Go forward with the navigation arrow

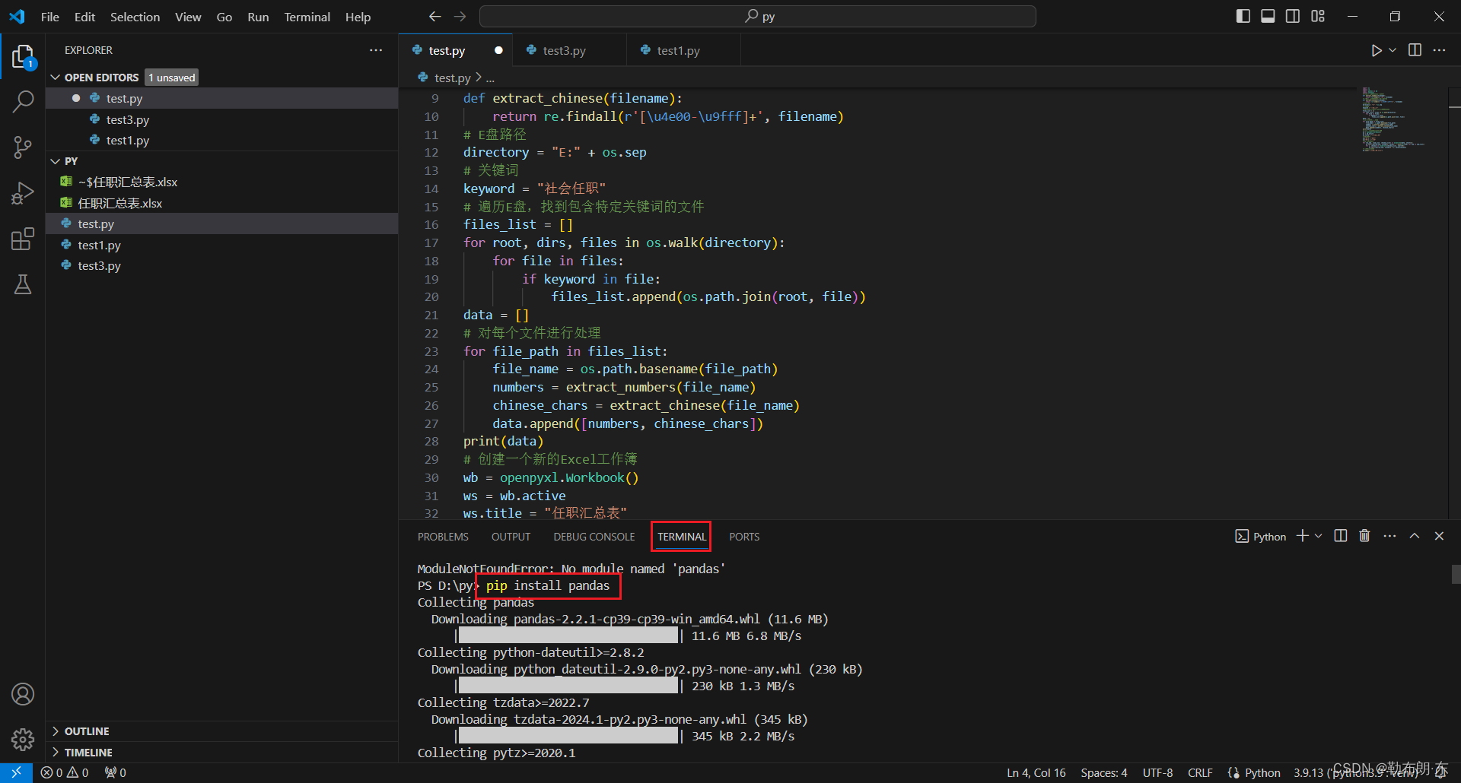pos(460,17)
